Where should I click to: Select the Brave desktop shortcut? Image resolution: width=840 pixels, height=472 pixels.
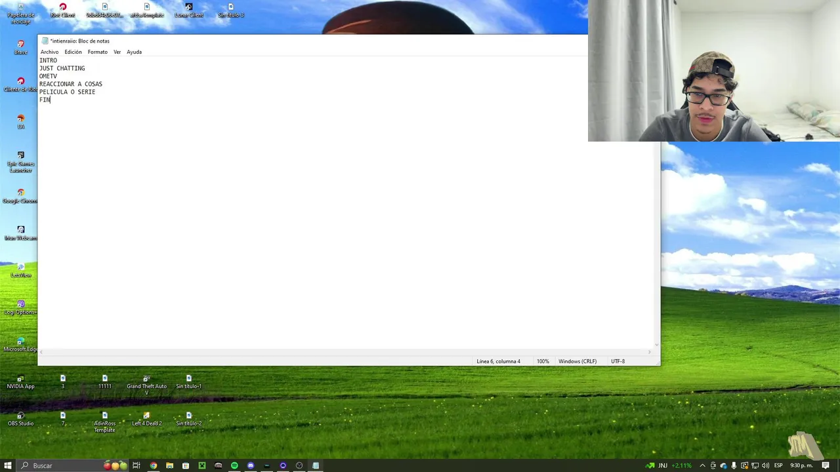tap(20, 47)
